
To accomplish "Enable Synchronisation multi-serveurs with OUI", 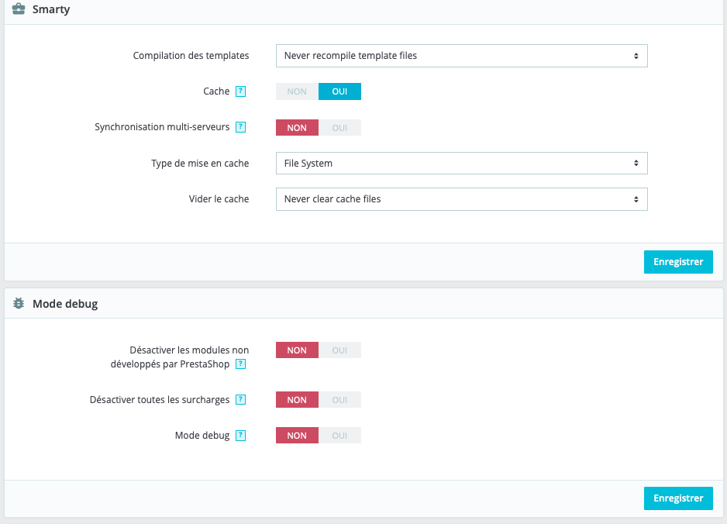I will [339, 128].
